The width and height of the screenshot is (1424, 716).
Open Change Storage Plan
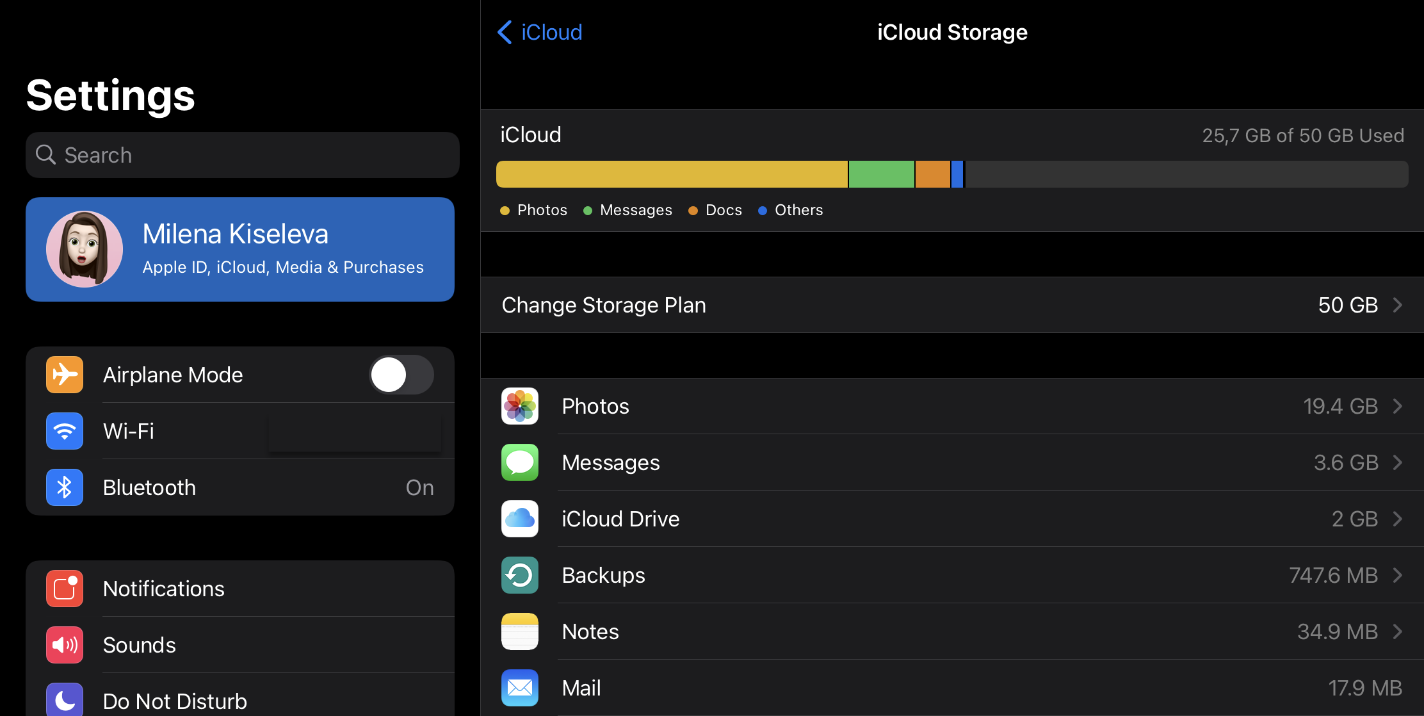coord(952,305)
